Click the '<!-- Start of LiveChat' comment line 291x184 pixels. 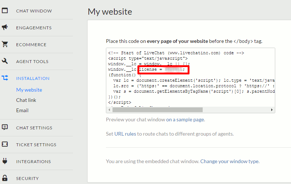click(x=176, y=53)
